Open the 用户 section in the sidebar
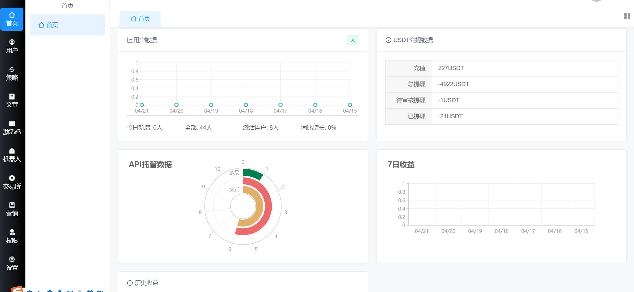This screenshot has height=292, width=634. pyautogui.click(x=12, y=46)
